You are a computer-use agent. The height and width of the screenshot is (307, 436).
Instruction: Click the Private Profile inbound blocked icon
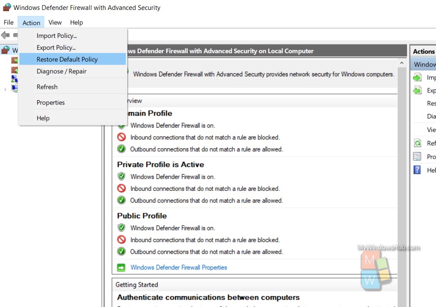click(x=121, y=188)
